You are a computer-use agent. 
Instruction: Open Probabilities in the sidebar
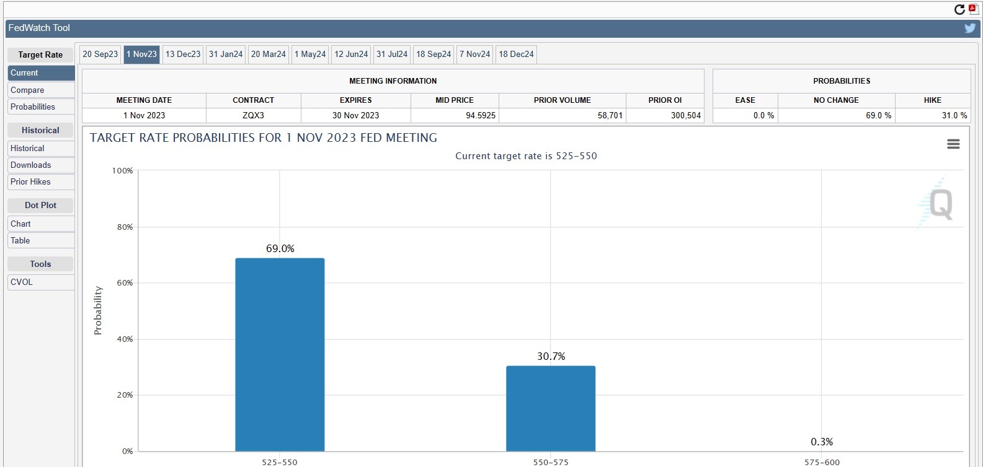coord(41,107)
